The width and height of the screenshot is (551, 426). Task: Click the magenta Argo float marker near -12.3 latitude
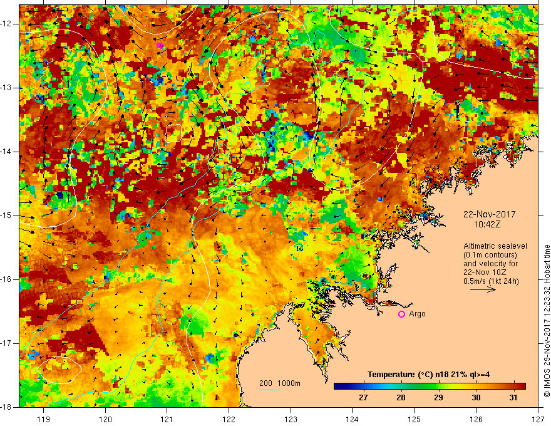point(160,46)
